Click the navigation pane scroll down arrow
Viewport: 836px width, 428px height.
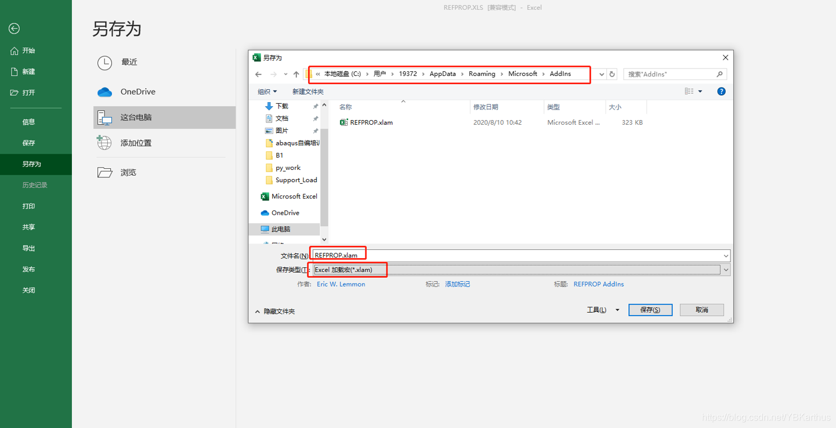point(324,239)
